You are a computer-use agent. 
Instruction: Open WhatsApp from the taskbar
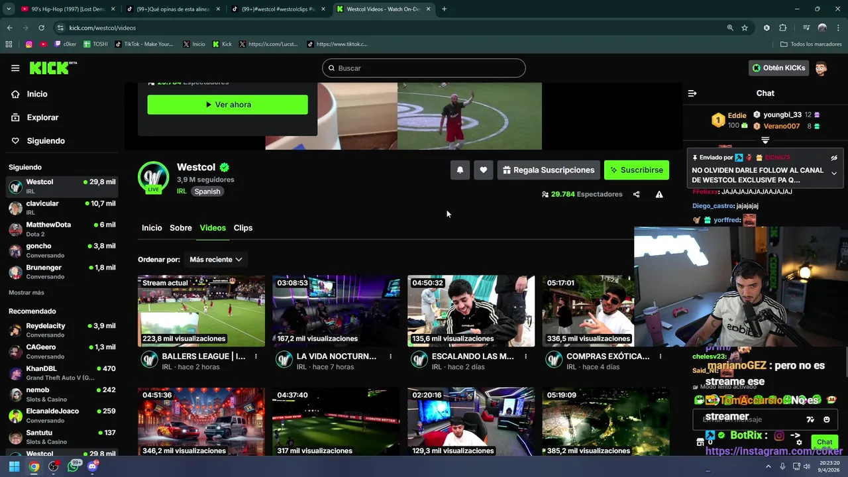click(73, 466)
